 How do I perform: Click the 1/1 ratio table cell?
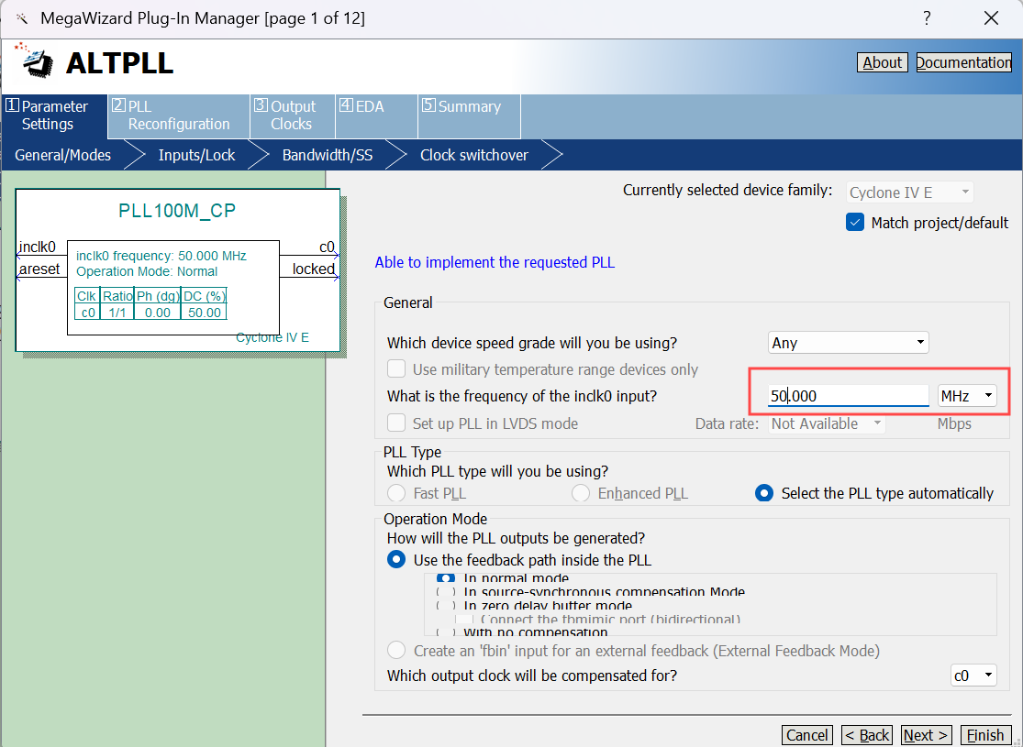coord(117,313)
